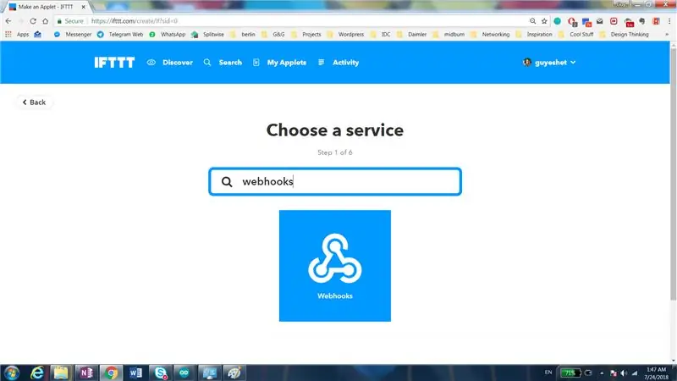This screenshot has width=677, height=381.
Task: Expand the Wordpress bookmarks folder
Action: (345, 34)
